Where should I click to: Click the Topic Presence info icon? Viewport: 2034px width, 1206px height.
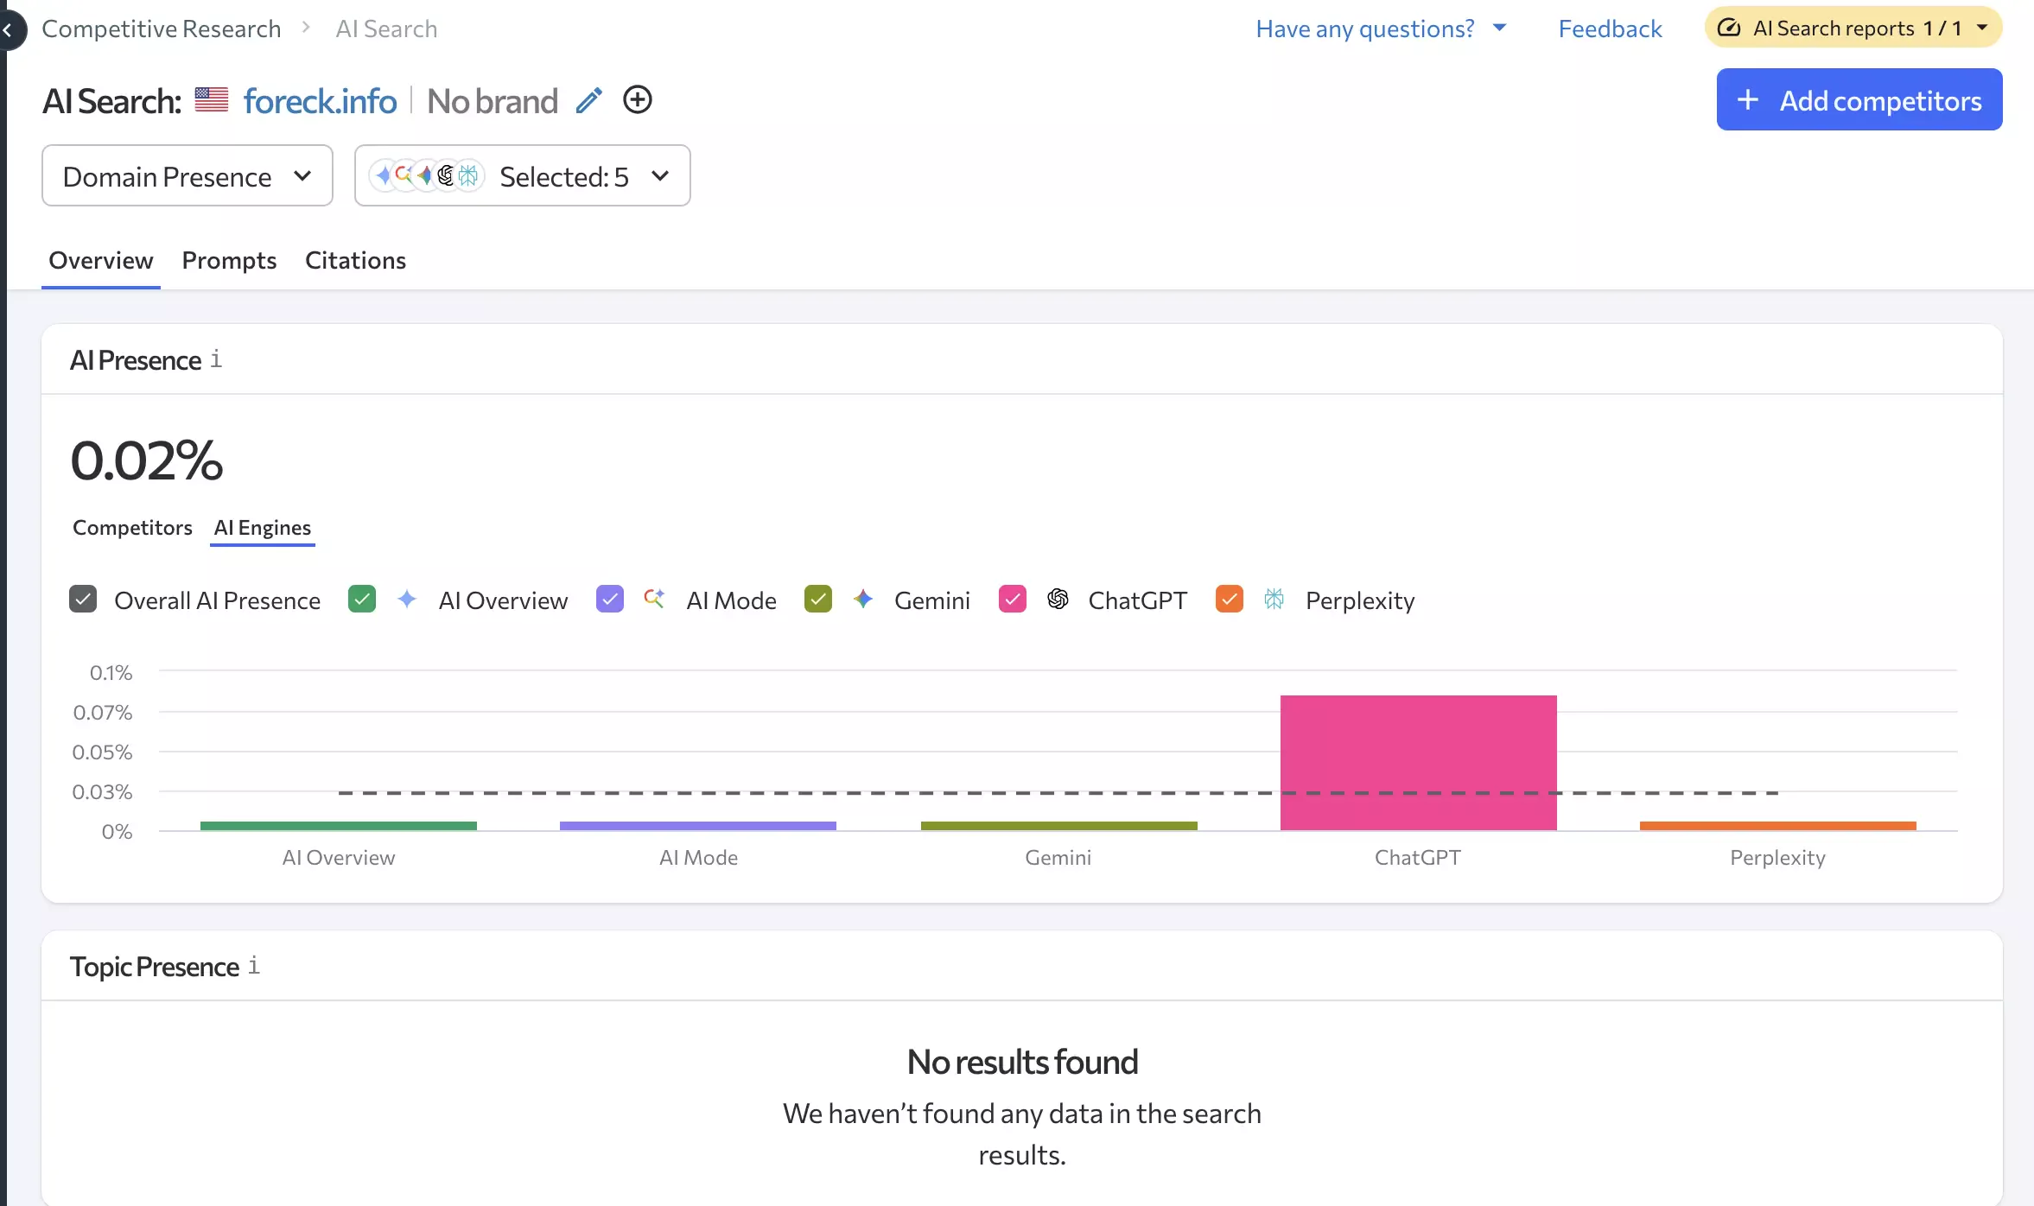254,966
